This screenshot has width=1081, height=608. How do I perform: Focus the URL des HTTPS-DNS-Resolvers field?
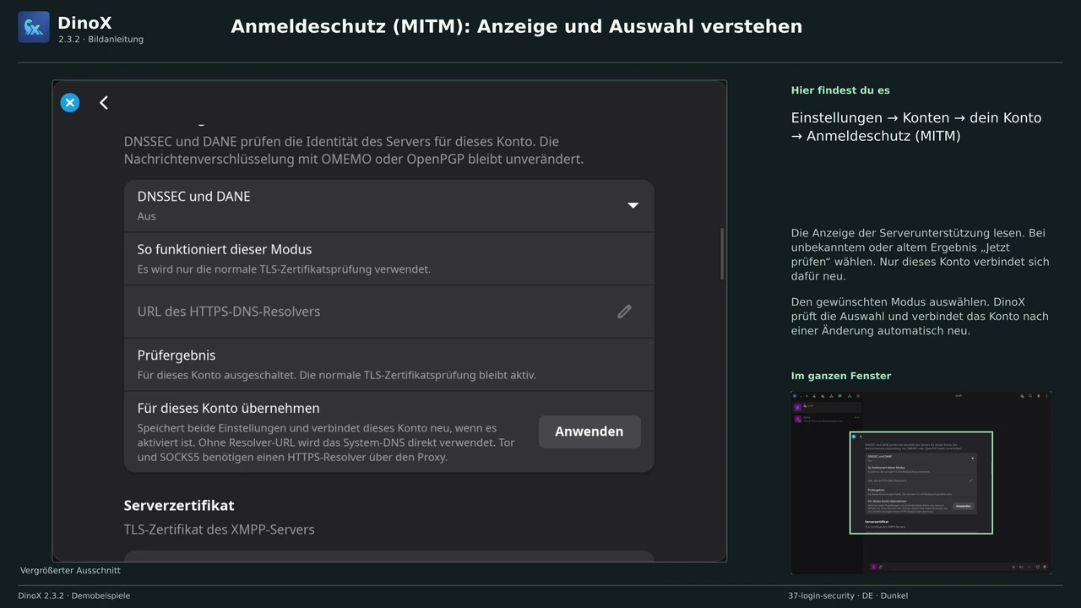(389, 312)
